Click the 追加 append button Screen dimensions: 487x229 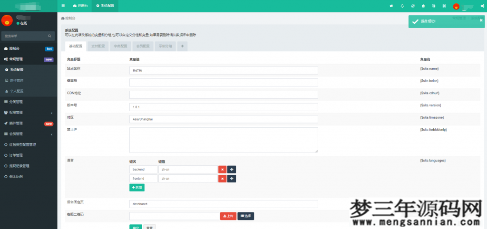tap(137, 187)
